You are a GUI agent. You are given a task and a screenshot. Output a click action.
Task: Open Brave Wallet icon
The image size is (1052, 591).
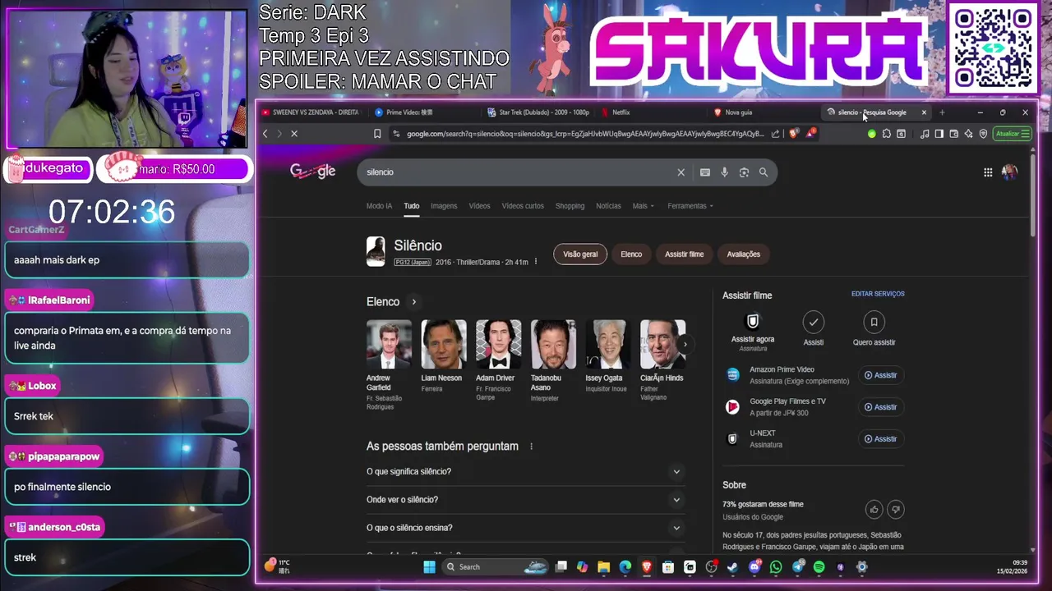pyautogui.click(x=953, y=134)
